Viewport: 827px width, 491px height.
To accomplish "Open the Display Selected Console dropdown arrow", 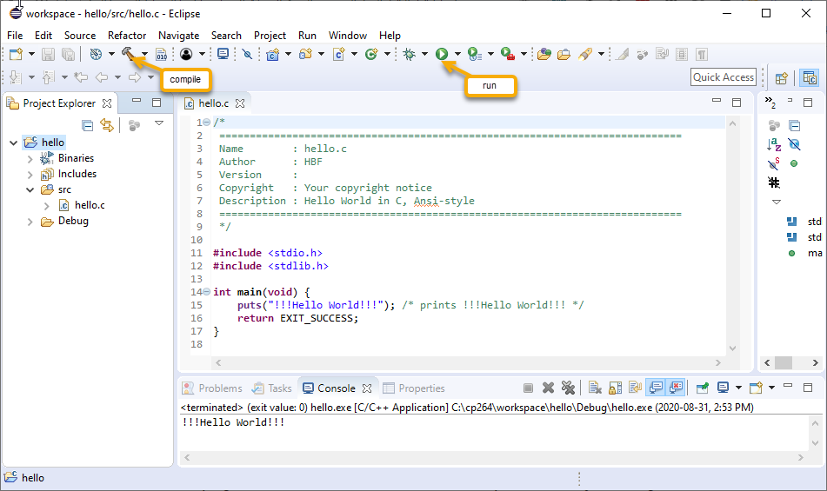I will 738,388.
